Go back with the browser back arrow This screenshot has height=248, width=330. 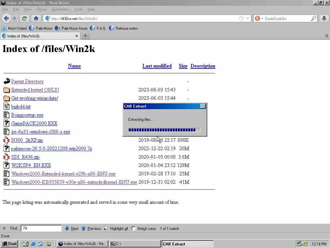(x=6, y=18)
